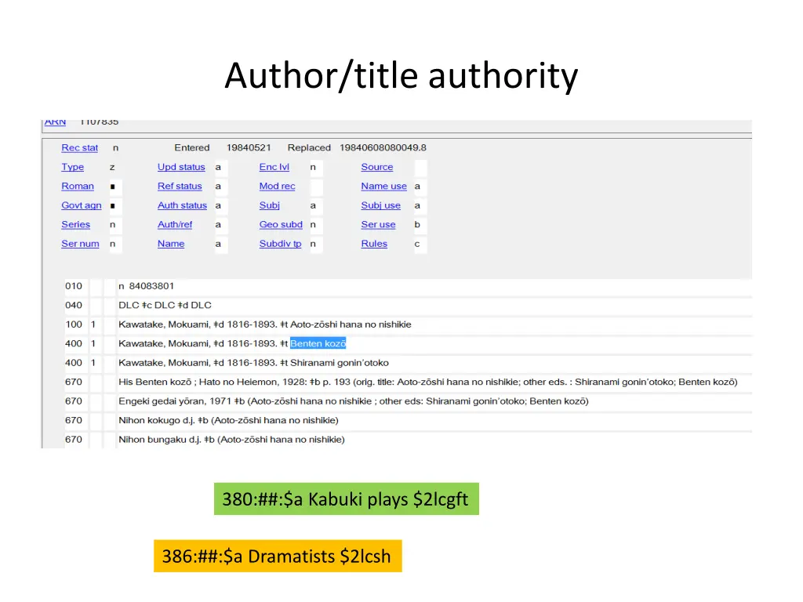This screenshot has width=803, height=602.
Task: Open the Mod rec link
Action: pos(277,187)
